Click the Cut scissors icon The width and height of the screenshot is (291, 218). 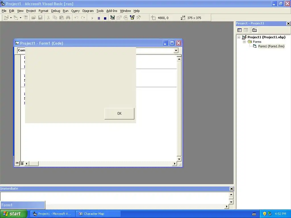coord(48,18)
